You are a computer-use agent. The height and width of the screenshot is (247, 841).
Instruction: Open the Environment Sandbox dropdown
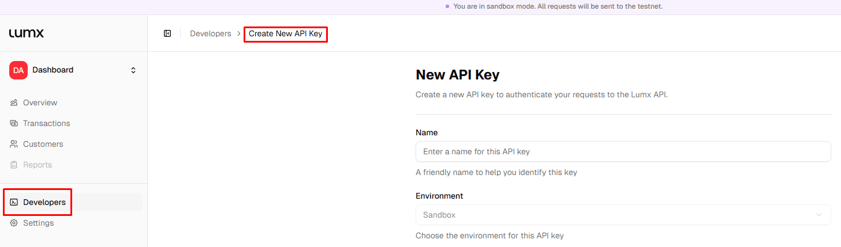click(623, 215)
